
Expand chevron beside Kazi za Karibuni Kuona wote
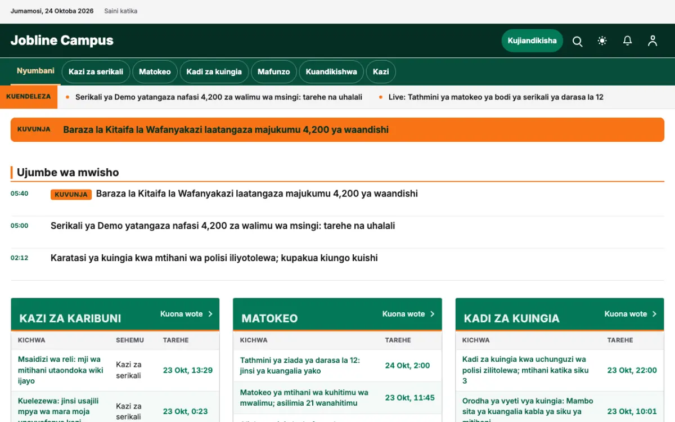tap(210, 314)
